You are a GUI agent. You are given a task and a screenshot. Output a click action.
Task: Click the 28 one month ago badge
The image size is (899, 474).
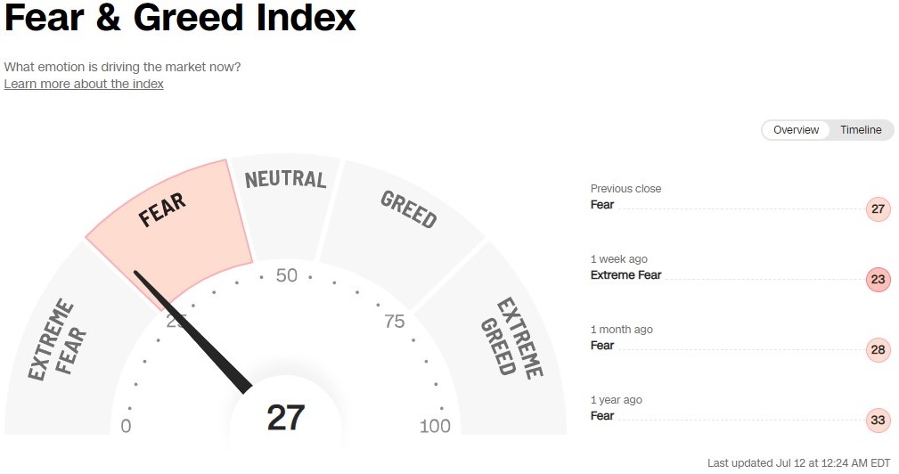click(x=878, y=350)
